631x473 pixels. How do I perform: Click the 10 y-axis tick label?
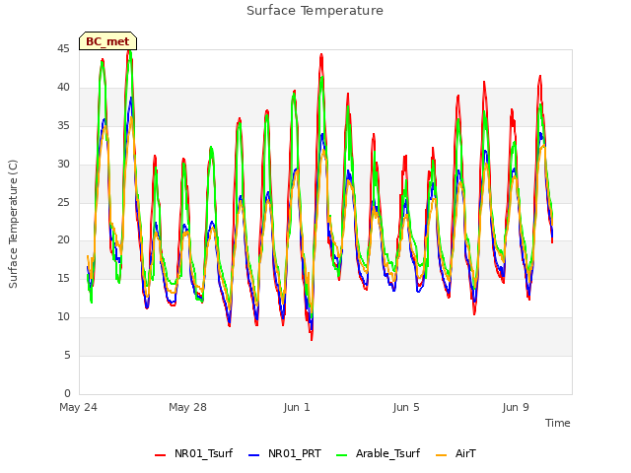tap(63, 317)
